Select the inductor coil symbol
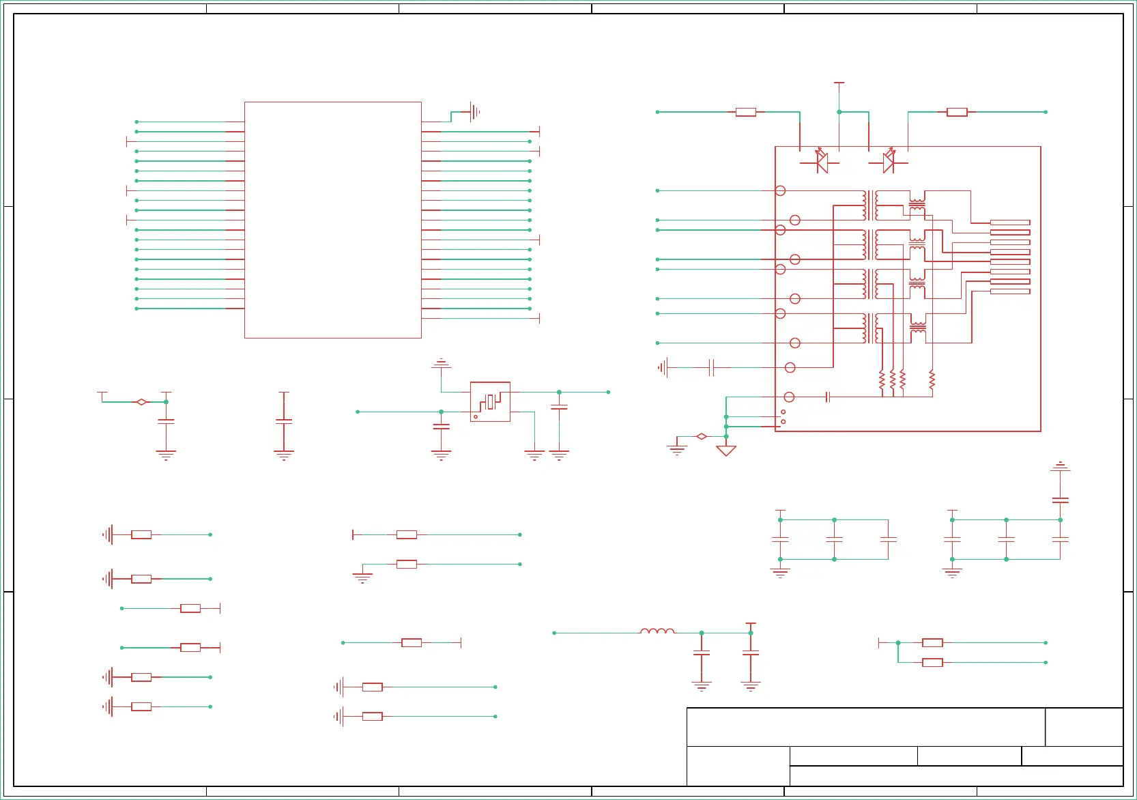 click(657, 631)
